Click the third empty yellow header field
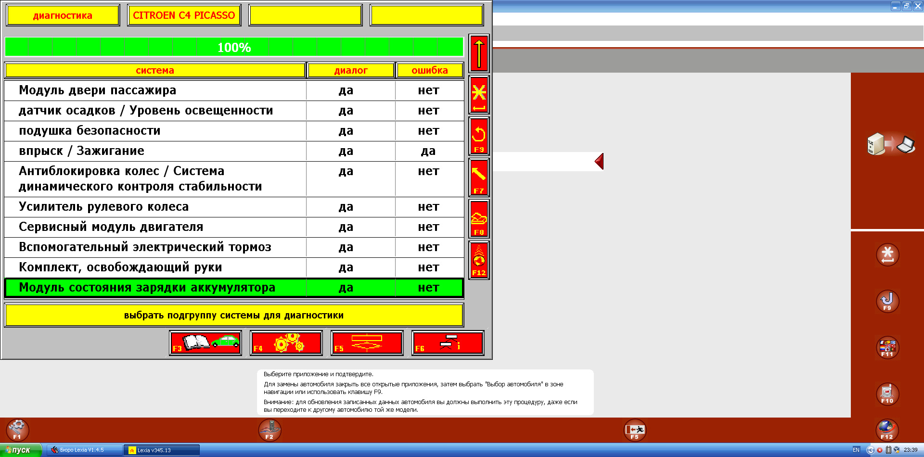The image size is (924, 457). (305, 15)
